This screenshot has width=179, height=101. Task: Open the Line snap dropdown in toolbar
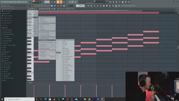click(70, 6)
